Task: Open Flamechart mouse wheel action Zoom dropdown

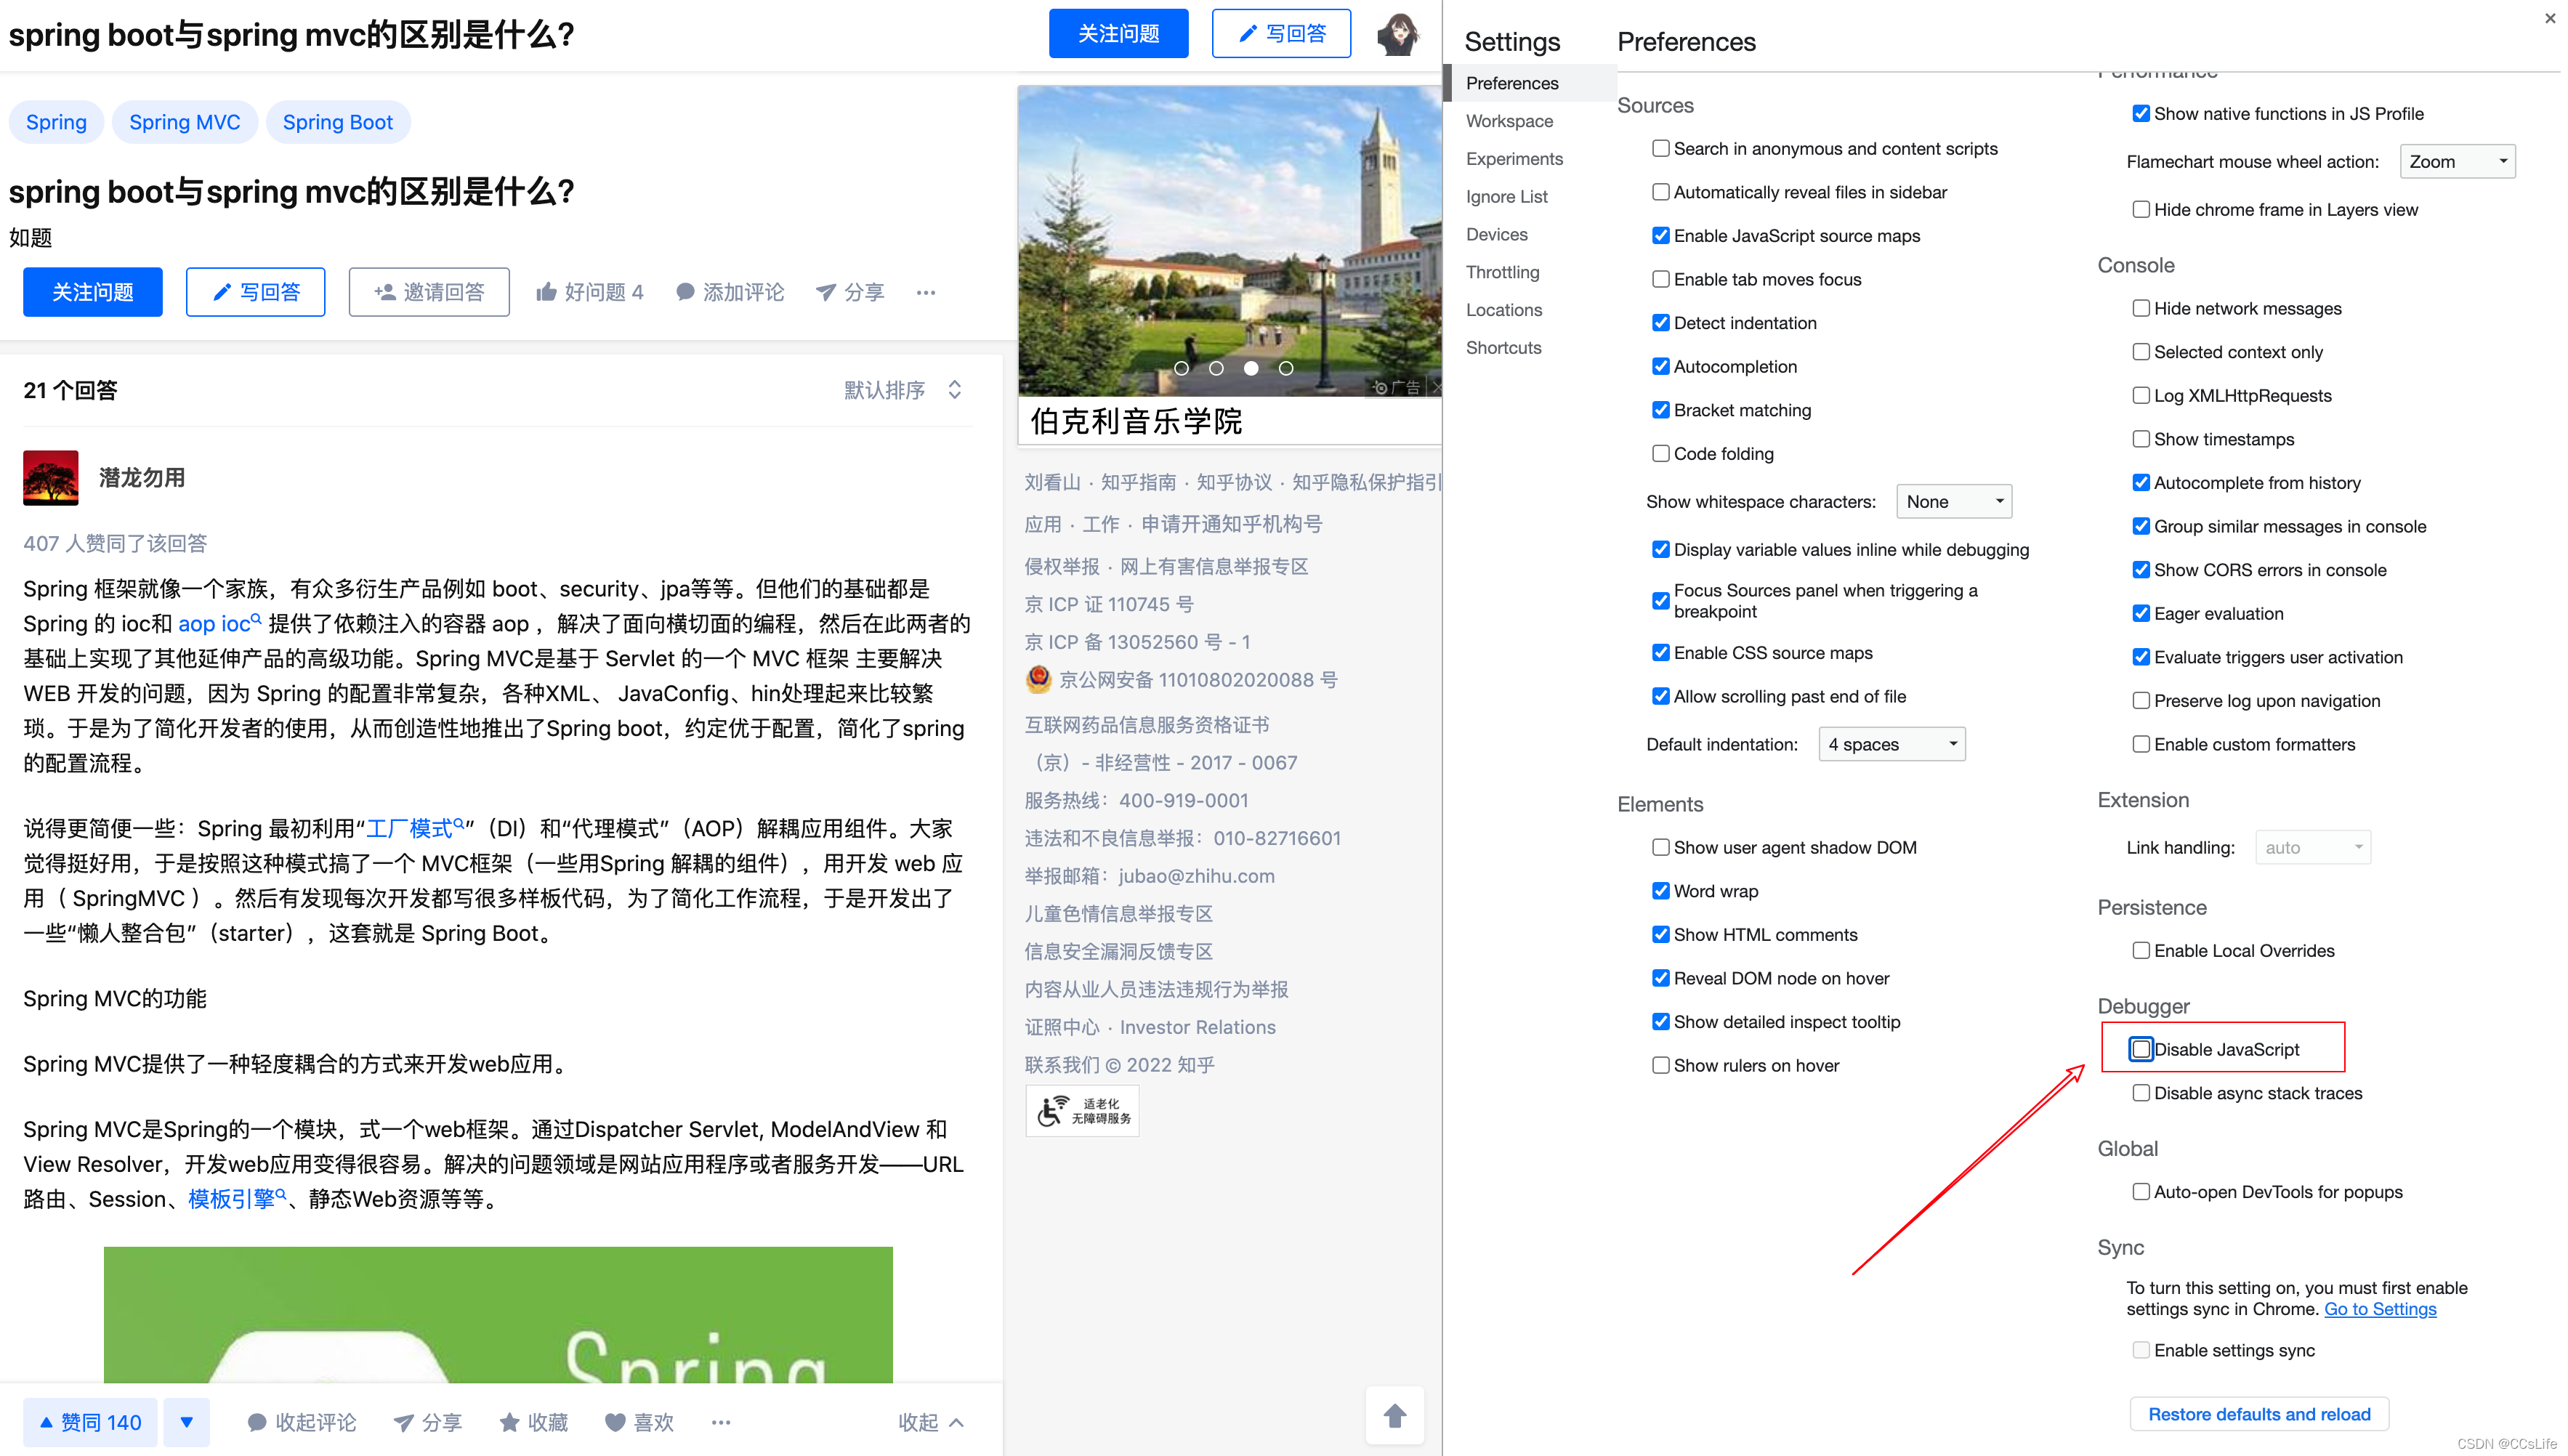Action: 2458,162
